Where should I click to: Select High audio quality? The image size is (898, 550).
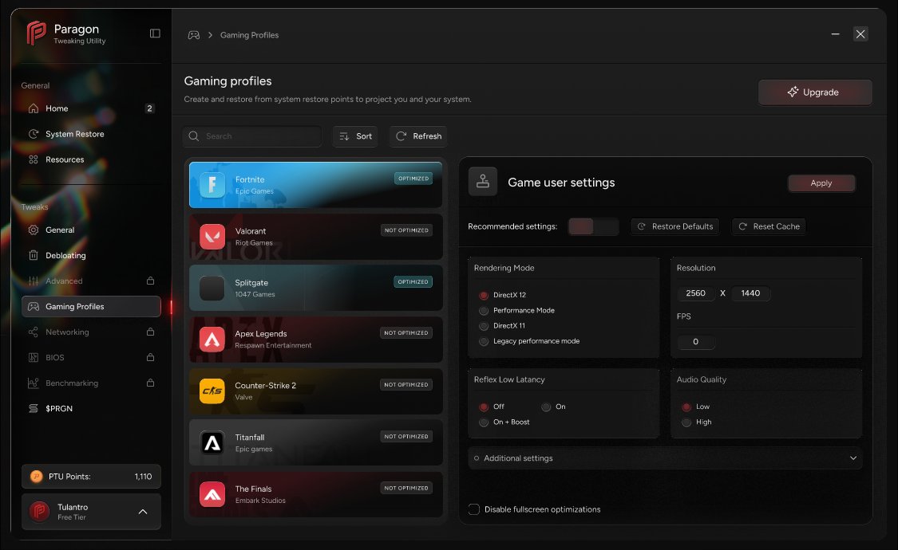[686, 422]
